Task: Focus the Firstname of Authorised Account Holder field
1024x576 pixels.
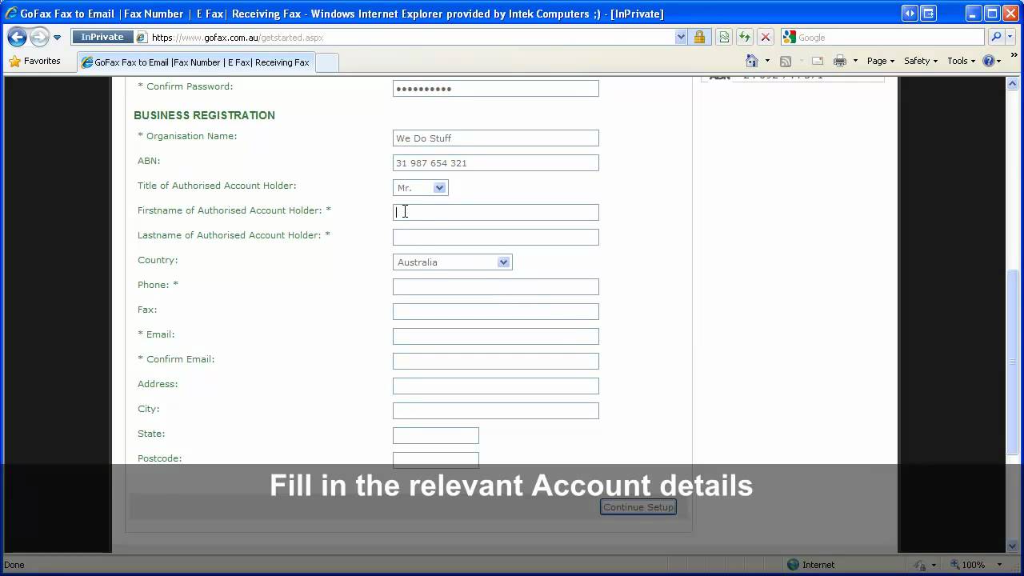Action: pos(496,212)
